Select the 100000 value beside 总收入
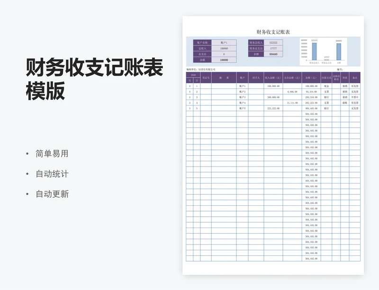 pyautogui.click(x=224, y=48)
